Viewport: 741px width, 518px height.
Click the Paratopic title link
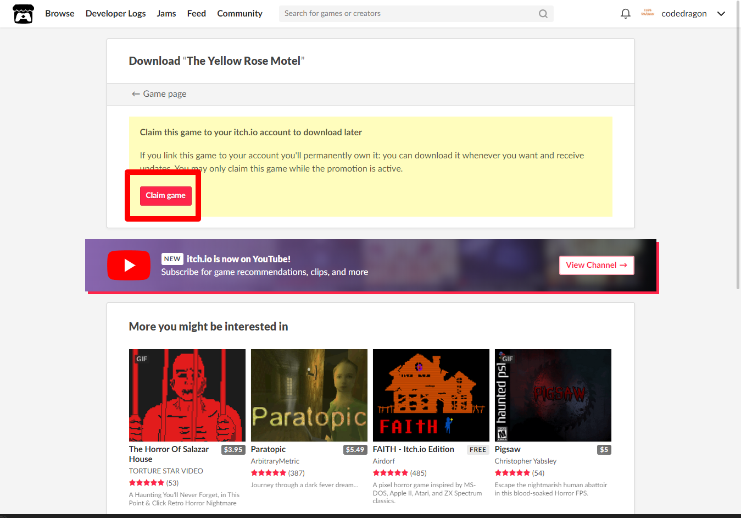268,449
